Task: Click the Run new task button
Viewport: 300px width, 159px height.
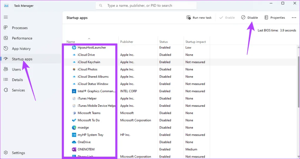Action: click(x=199, y=18)
